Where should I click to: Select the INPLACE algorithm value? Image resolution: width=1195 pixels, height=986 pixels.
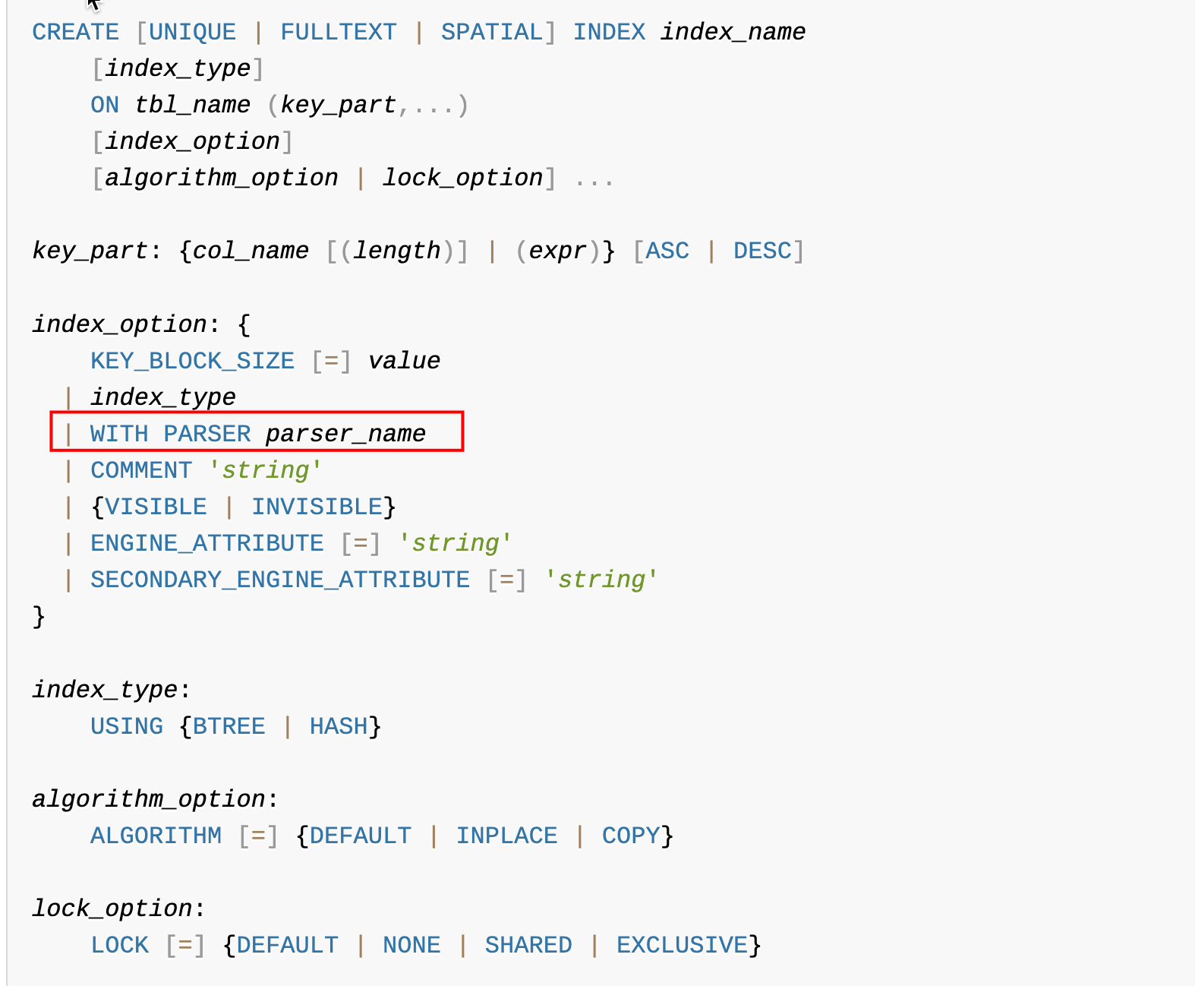coord(506,836)
